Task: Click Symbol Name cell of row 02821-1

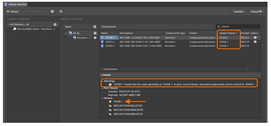Action: [224, 42]
